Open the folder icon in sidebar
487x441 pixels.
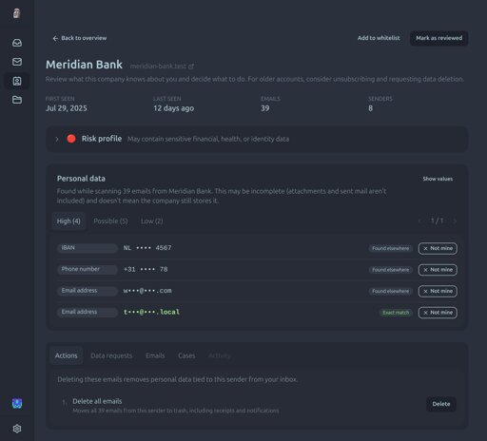[17, 100]
